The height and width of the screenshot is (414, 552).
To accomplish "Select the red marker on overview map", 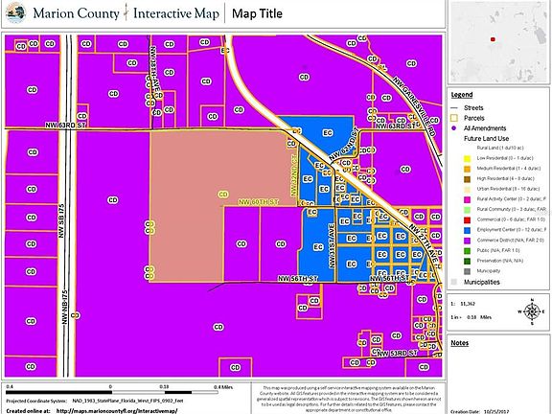I will pyautogui.click(x=493, y=39).
